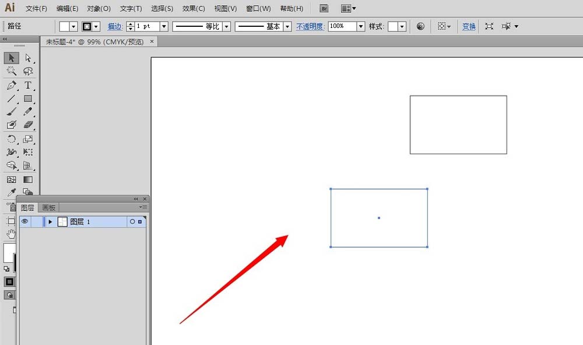
Task: Click the target circle of 图层 1
Action: (x=132, y=221)
